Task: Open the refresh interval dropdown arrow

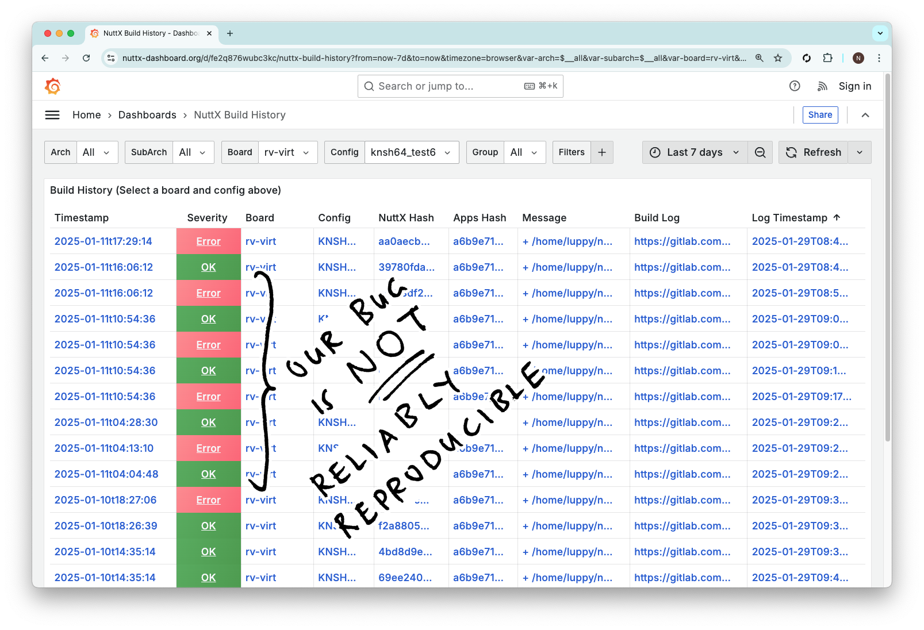Action: pyautogui.click(x=860, y=152)
